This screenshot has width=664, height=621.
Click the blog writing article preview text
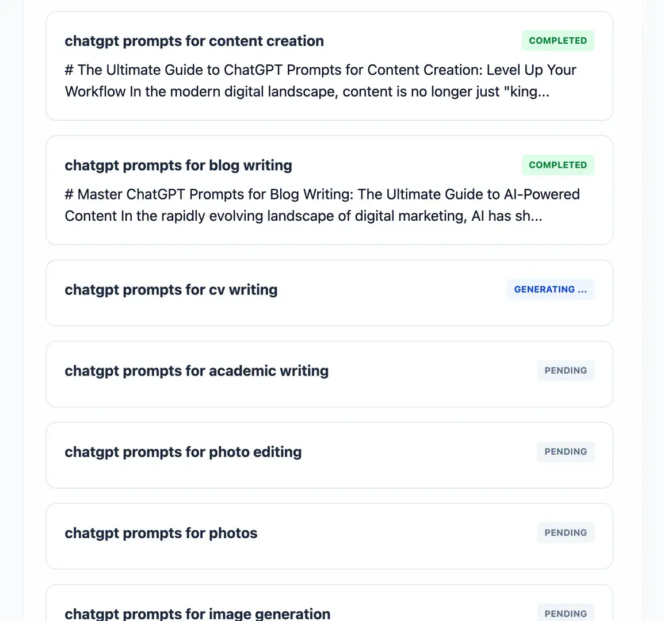click(x=322, y=205)
